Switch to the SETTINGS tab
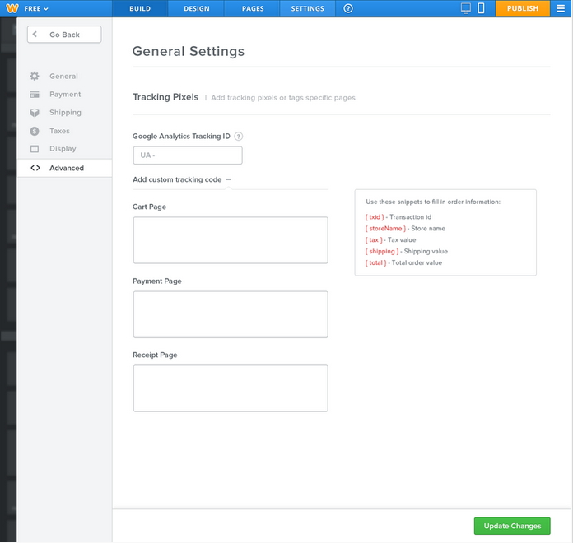 pyautogui.click(x=307, y=8)
